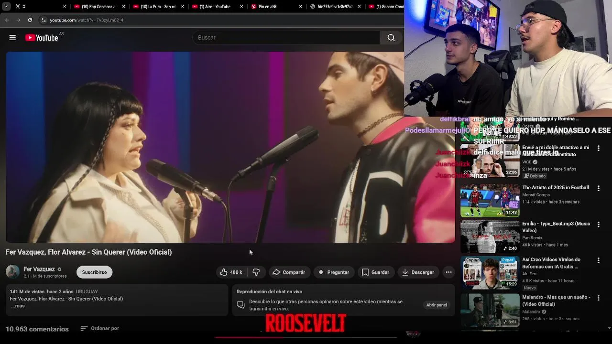The height and width of the screenshot is (344, 612).
Task: Open the browser tab search dropdown
Action: tap(6, 6)
